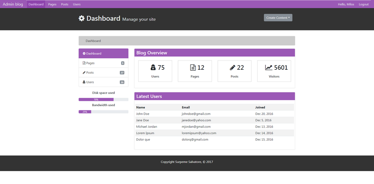
Task: Click the Bandwidth used 25% progress bar
Action: point(103,111)
